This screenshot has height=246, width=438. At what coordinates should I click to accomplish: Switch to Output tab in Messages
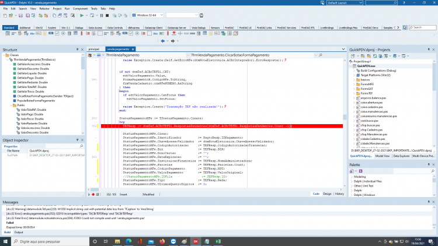[x=19, y=233]
